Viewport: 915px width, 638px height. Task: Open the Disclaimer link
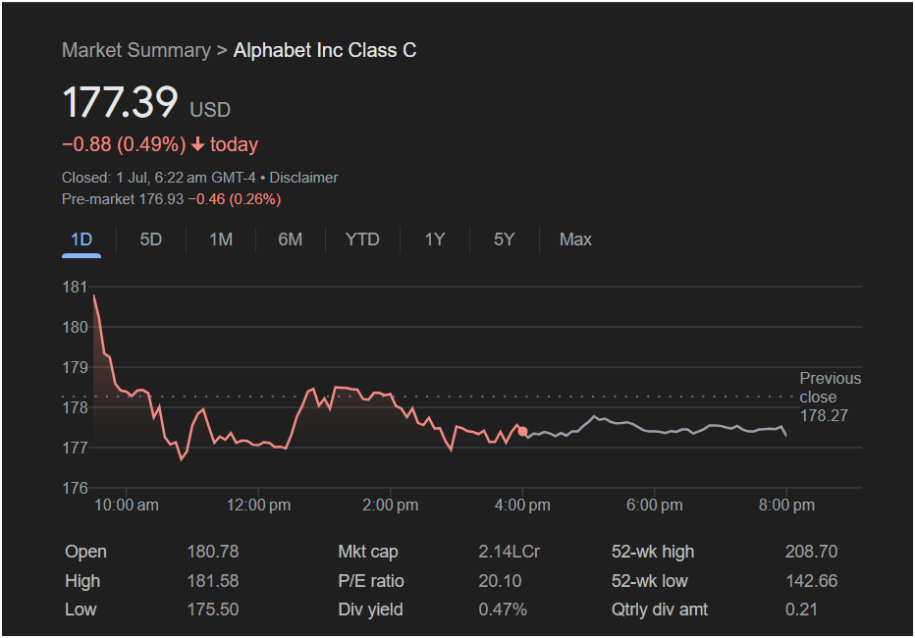coord(303,178)
